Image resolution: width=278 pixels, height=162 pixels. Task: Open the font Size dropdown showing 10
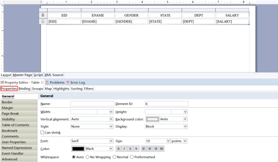(x=158, y=141)
